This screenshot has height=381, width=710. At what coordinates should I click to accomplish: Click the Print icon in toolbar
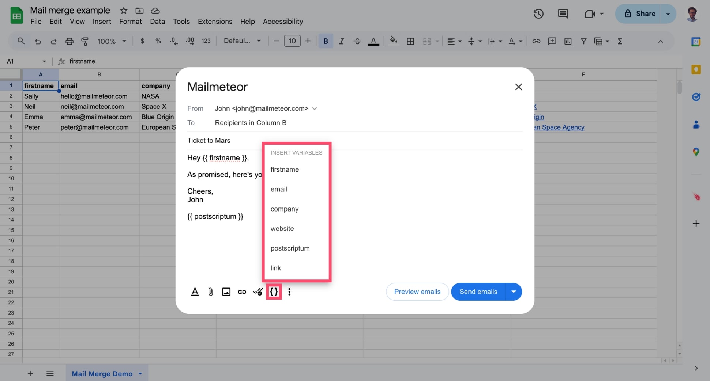[x=69, y=41]
